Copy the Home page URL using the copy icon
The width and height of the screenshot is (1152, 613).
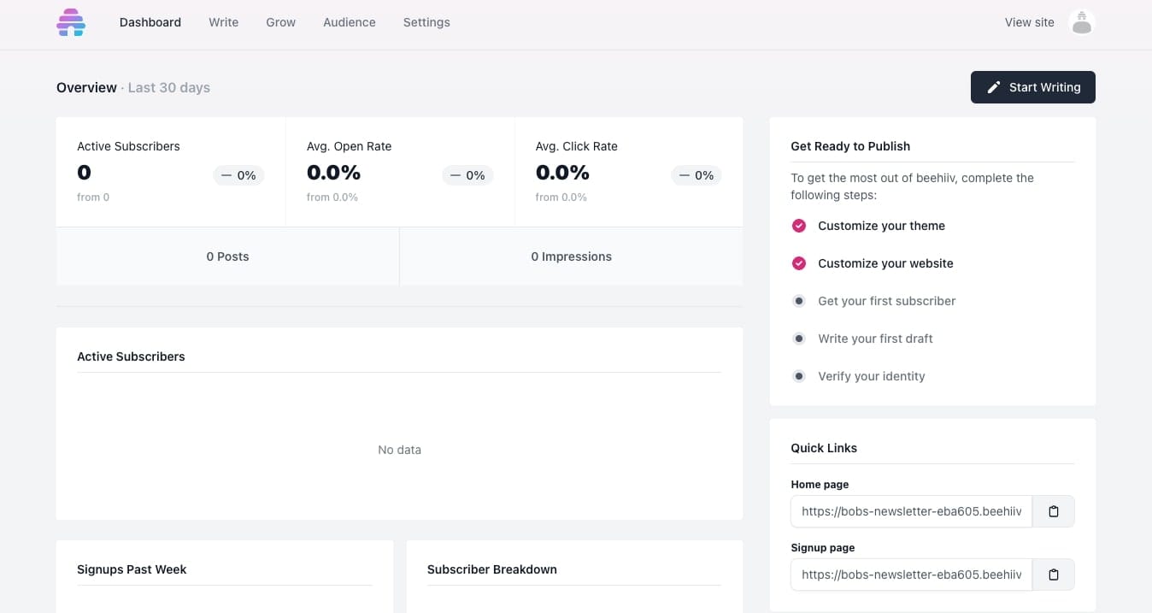tap(1053, 510)
